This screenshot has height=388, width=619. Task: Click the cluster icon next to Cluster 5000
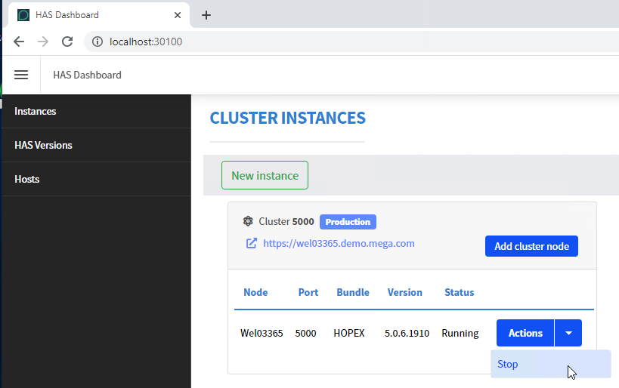coord(248,221)
